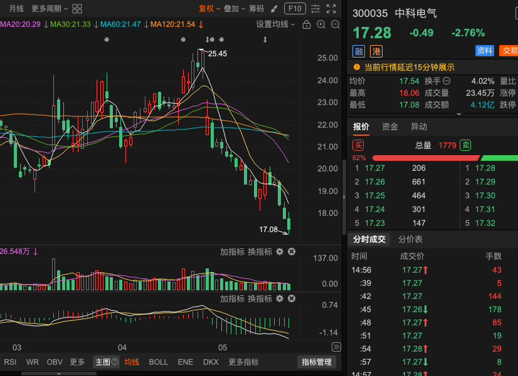Enable the DKX overlay
Image resolution: width=518 pixels, height=376 pixels.
pos(211,362)
